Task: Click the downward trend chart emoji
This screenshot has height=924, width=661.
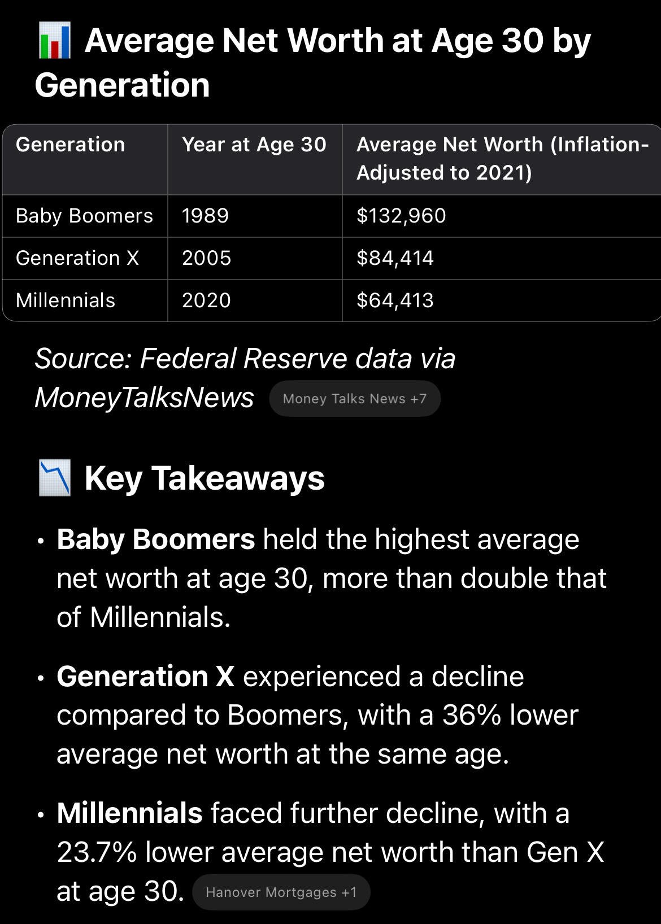Action: coord(55,478)
